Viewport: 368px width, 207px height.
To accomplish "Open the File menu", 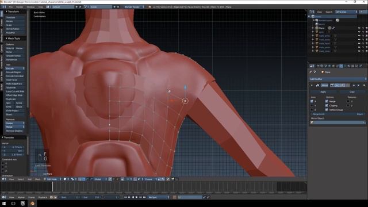I will pyautogui.click(x=10, y=7).
